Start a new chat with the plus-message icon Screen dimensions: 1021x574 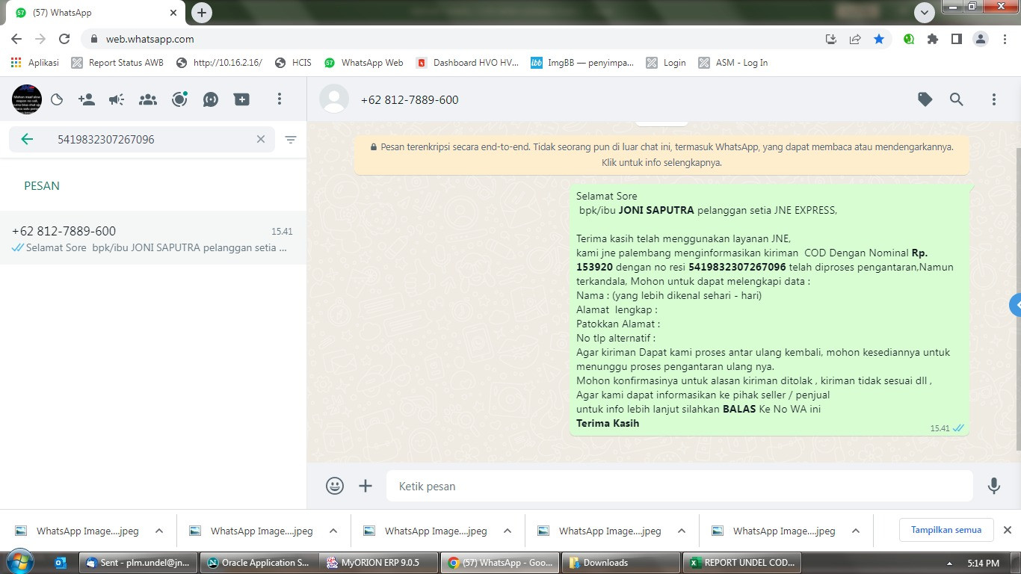tap(241, 99)
